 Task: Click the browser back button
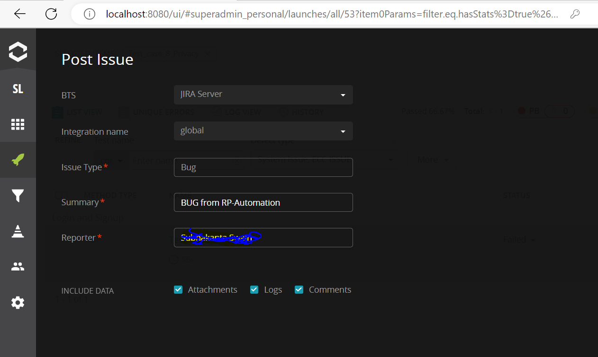[x=19, y=13]
